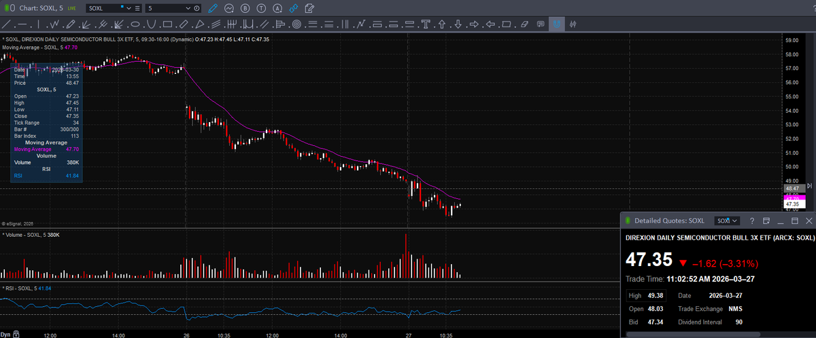
Task: Insert a right arrow marker
Action: 474,24
